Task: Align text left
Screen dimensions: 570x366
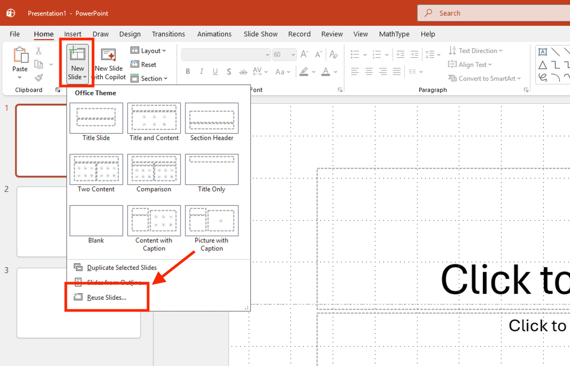Action: (355, 72)
